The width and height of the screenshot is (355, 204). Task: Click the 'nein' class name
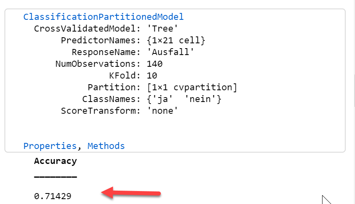200,99
